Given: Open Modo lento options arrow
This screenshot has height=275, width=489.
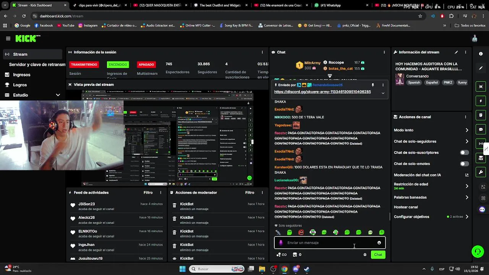Looking at the screenshot, I should 466,130.
